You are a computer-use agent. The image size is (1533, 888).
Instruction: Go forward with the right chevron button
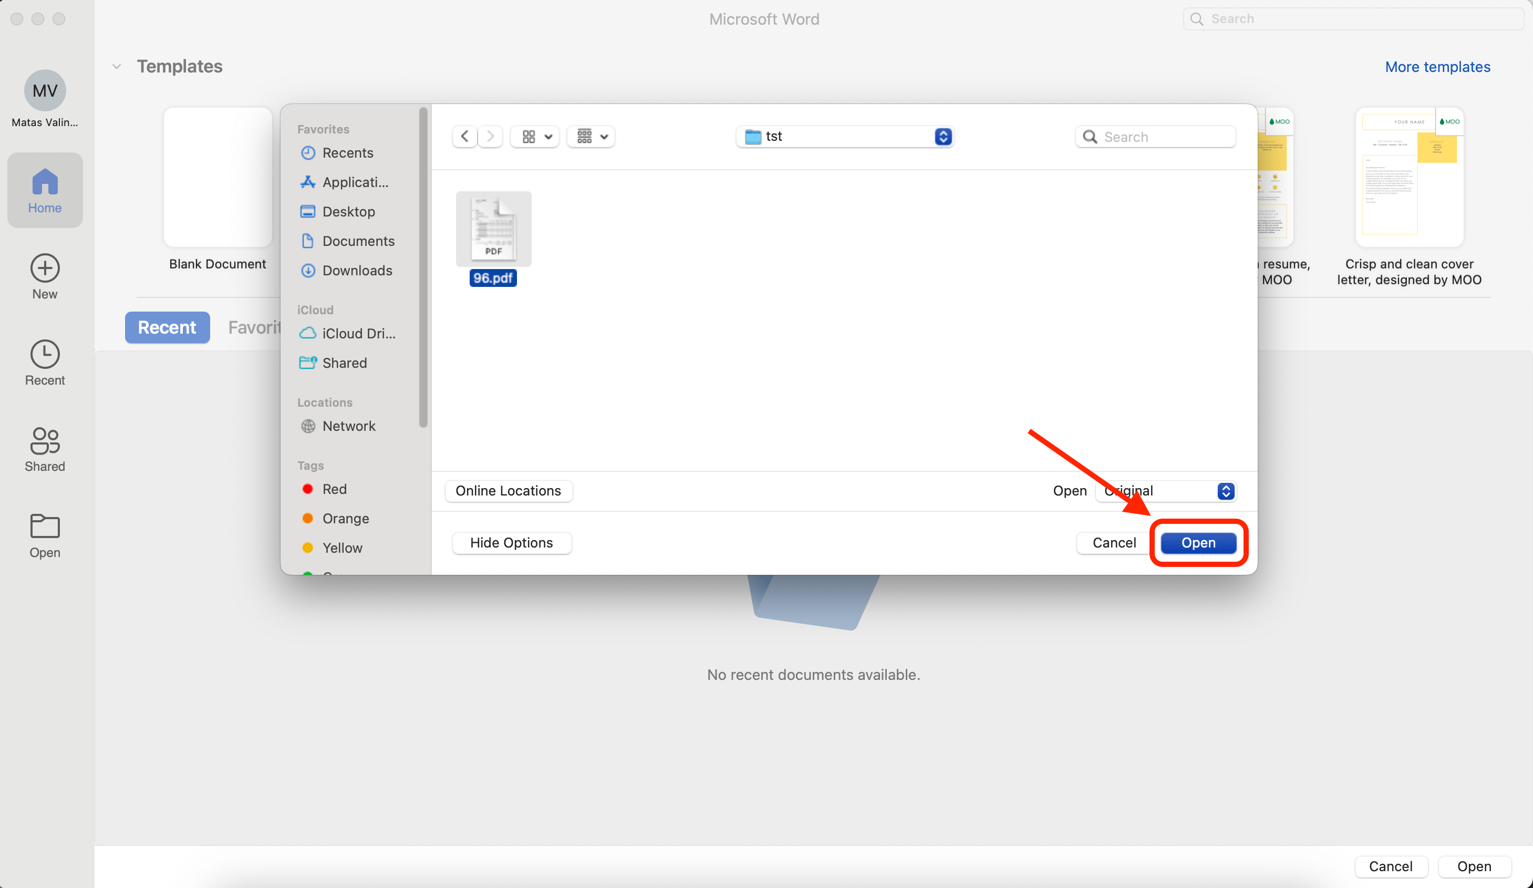click(x=490, y=136)
